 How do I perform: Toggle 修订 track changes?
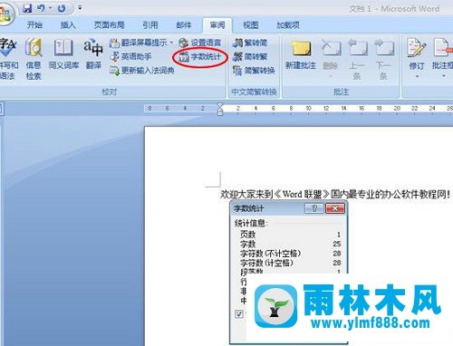pos(417,53)
